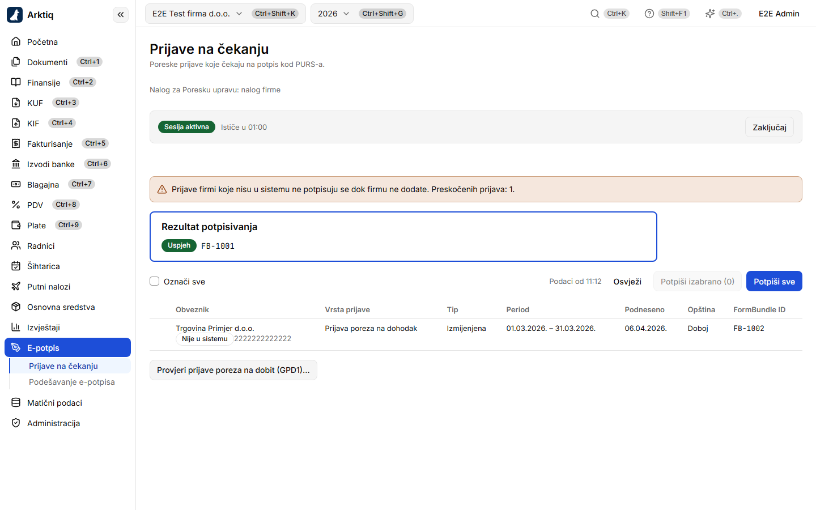Screen dimensions: 816x510
Task: Click the Potpiši sve button
Action: pos(774,281)
